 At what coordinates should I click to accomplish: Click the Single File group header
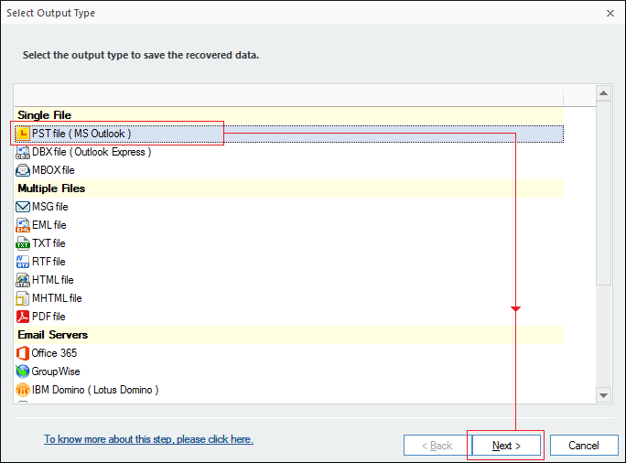289,115
